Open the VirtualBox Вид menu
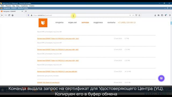The width and height of the screenshot is (172, 97). tap(14, 6)
